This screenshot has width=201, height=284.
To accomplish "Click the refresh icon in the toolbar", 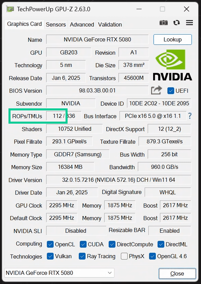I will [x=176, y=22].
